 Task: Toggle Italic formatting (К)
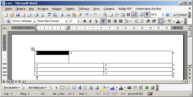coord(90,21)
